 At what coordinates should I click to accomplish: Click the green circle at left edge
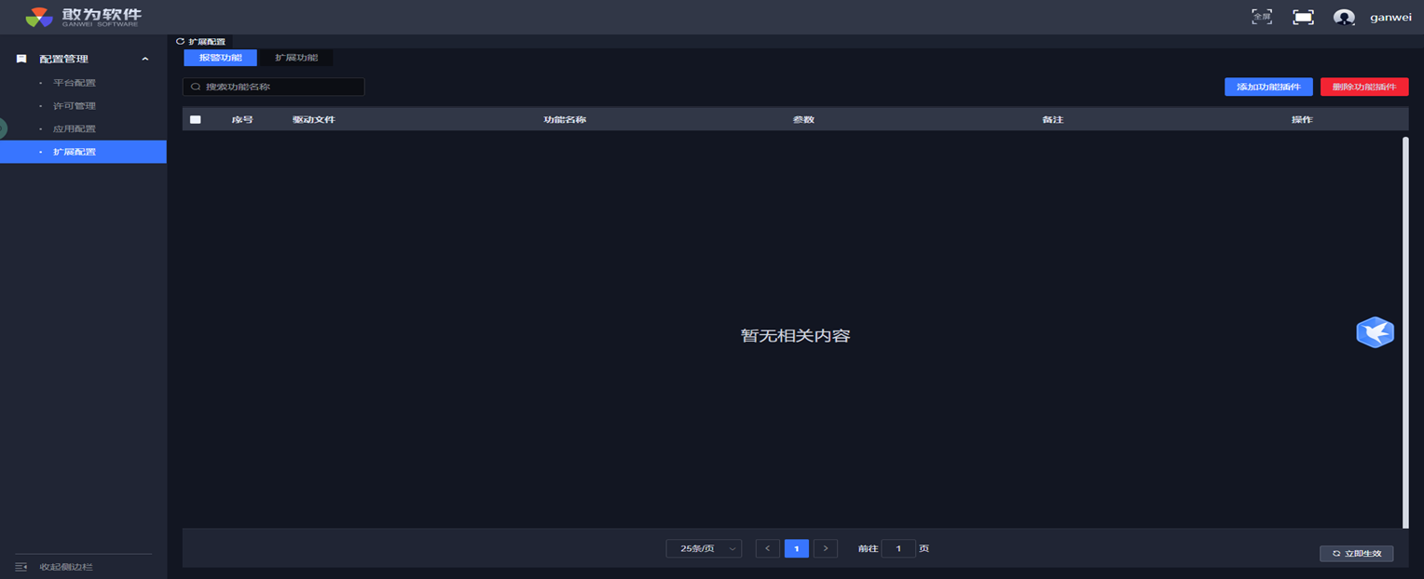3,128
